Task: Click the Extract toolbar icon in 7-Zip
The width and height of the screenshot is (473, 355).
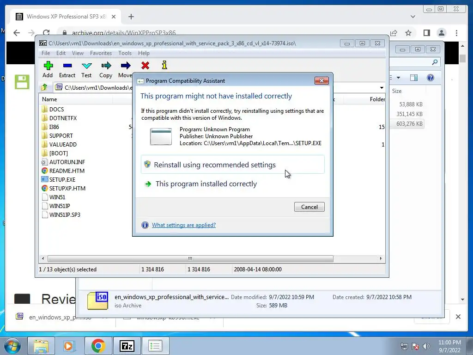Action: [x=67, y=66]
